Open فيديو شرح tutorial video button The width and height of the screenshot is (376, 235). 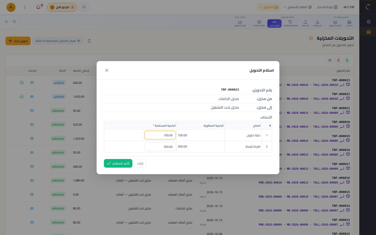(62, 7)
